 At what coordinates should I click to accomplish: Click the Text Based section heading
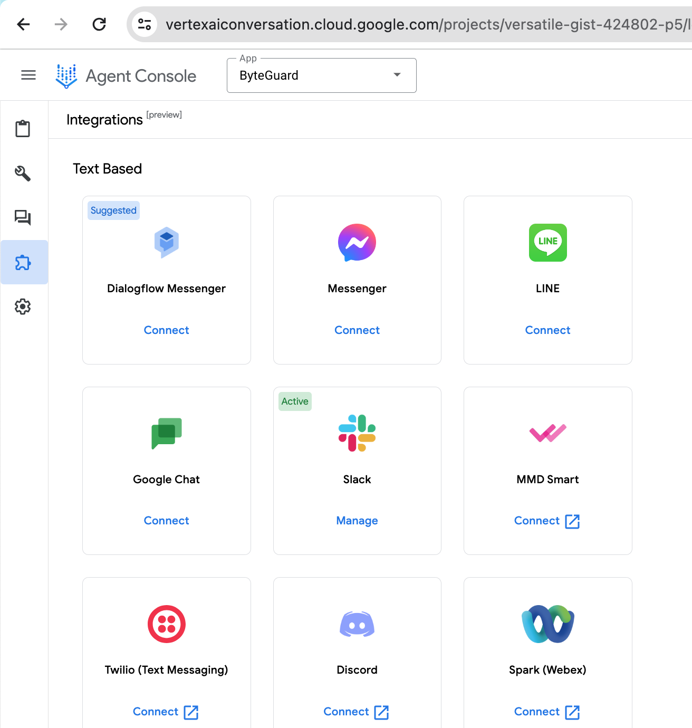pyautogui.click(x=108, y=169)
